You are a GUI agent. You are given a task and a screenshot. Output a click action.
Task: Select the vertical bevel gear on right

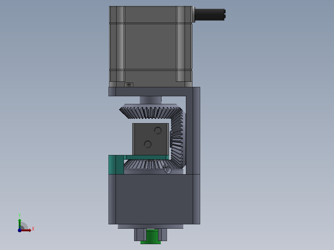coord(177,138)
